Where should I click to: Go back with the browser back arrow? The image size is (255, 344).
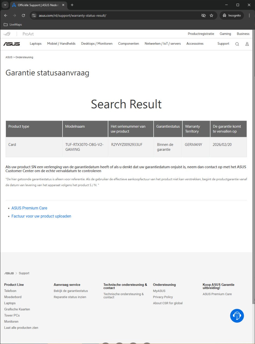click(6, 16)
